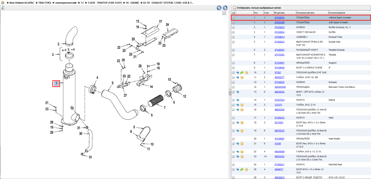Open part number link 500387050
This screenshot has height=179, width=371.
click(x=280, y=87)
